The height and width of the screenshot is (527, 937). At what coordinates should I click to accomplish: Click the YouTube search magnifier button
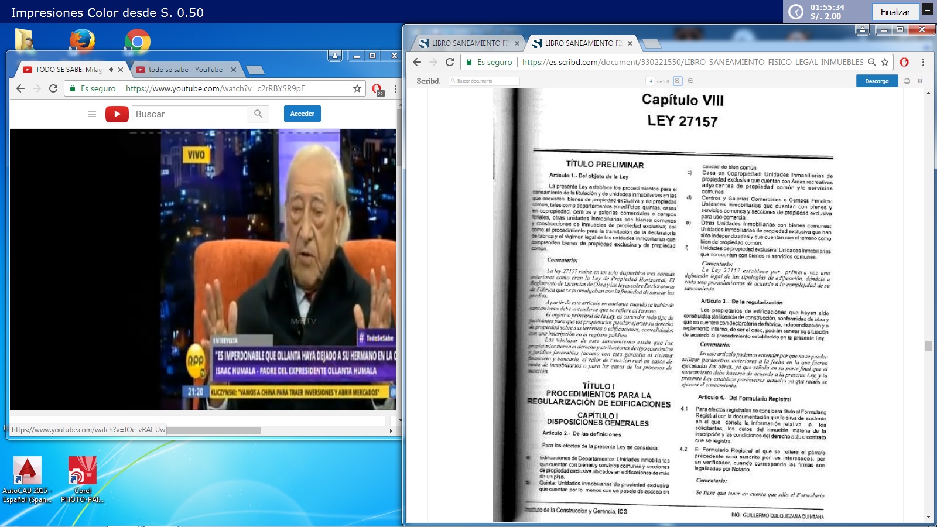(258, 114)
